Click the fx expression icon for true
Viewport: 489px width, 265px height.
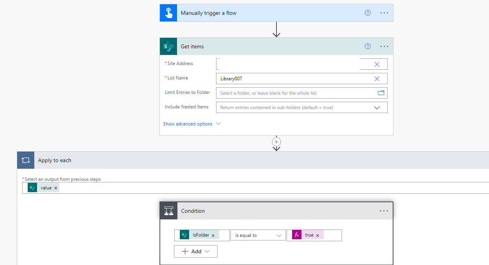pos(297,235)
